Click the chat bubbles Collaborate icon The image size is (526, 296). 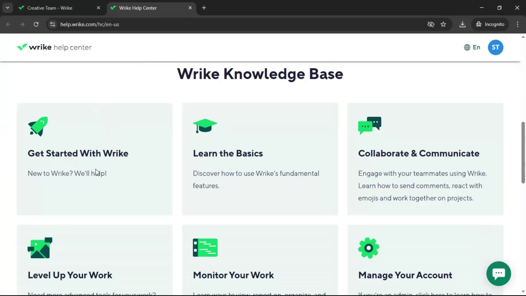(370, 126)
